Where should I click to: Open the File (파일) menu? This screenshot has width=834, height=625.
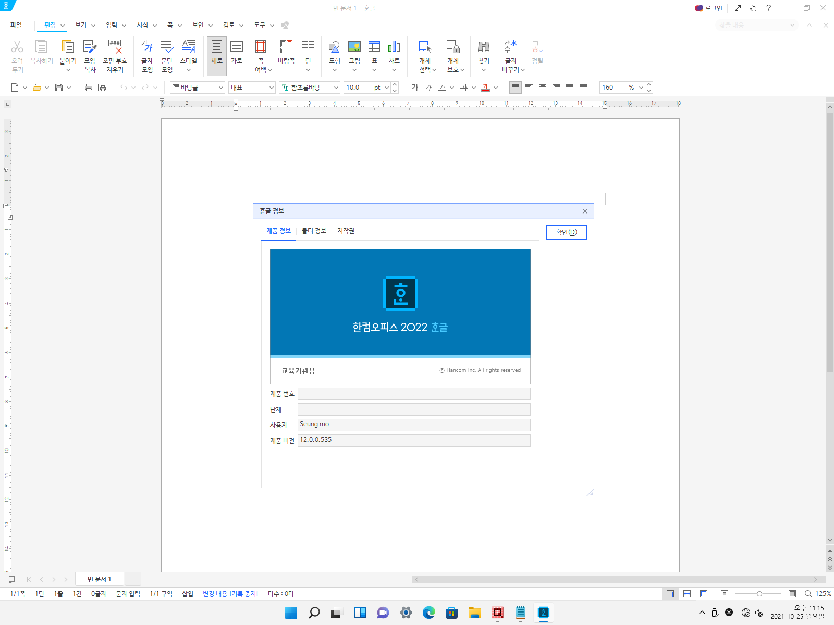[16, 25]
